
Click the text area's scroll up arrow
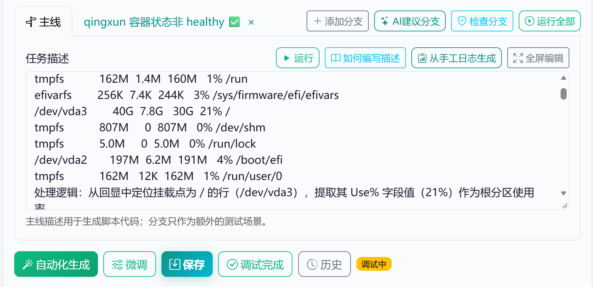[x=564, y=78]
